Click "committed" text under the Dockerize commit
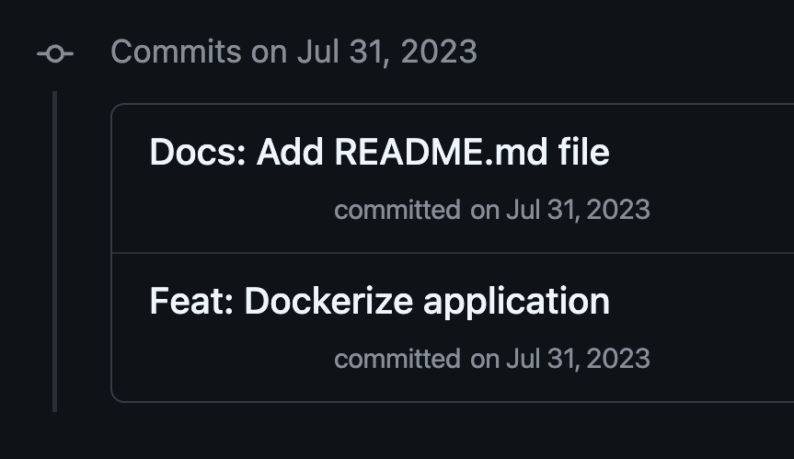Screen dimensions: 794x459 (x=397, y=358)
